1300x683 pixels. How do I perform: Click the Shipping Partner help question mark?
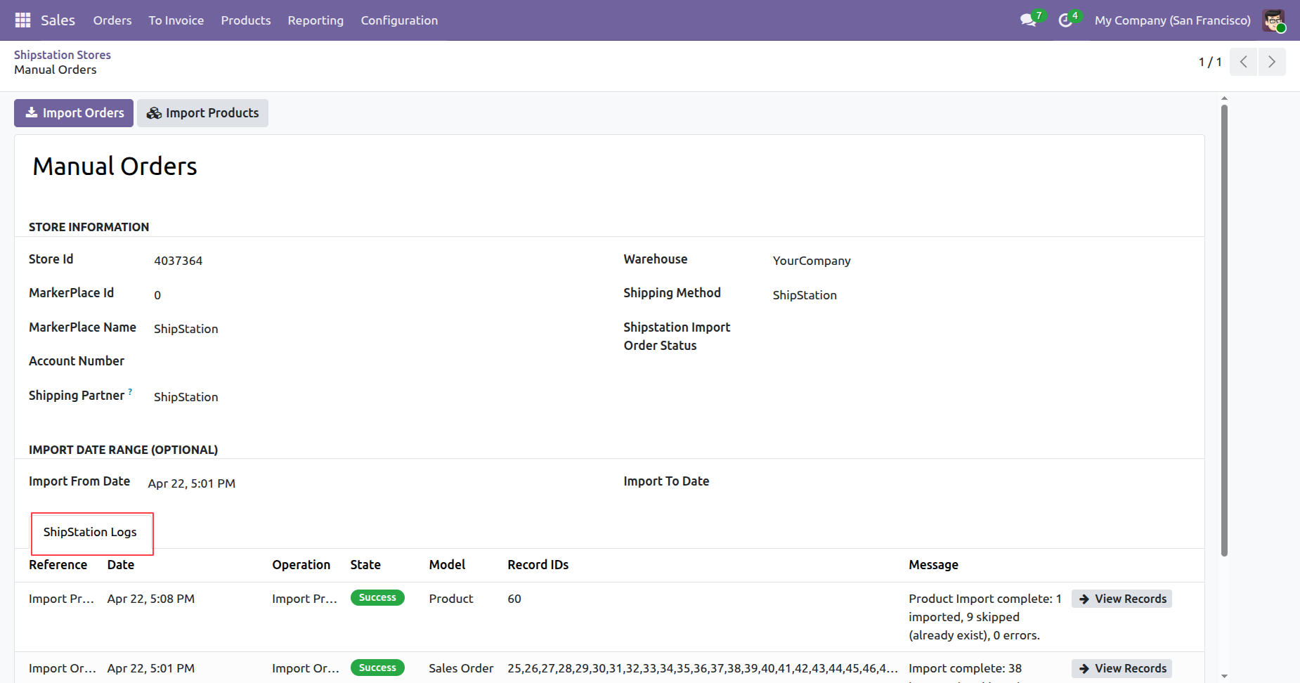(130, 392)
